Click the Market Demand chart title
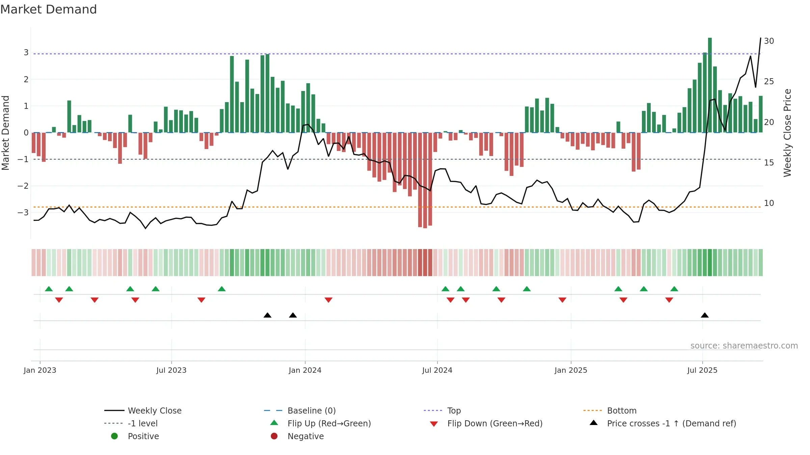The image size is (810, 455). [x=49, y=9]
